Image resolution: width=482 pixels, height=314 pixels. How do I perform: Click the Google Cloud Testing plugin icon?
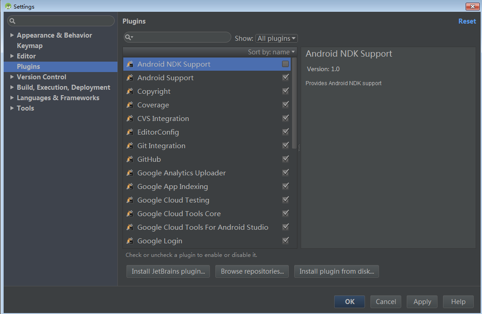point(130,200)
